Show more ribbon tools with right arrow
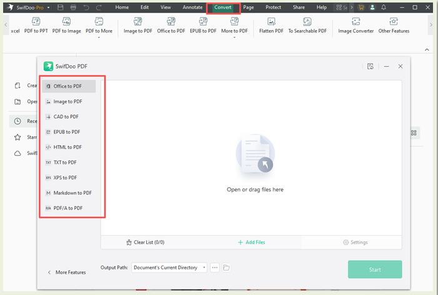This screenshot has width=438, height=295. tap(431, 25)
